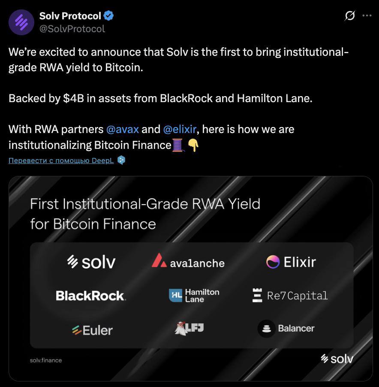The height and width of the screenshot is (387, 379).
Task: Click the thread spool emoji
Action: (x=178, y=145)
